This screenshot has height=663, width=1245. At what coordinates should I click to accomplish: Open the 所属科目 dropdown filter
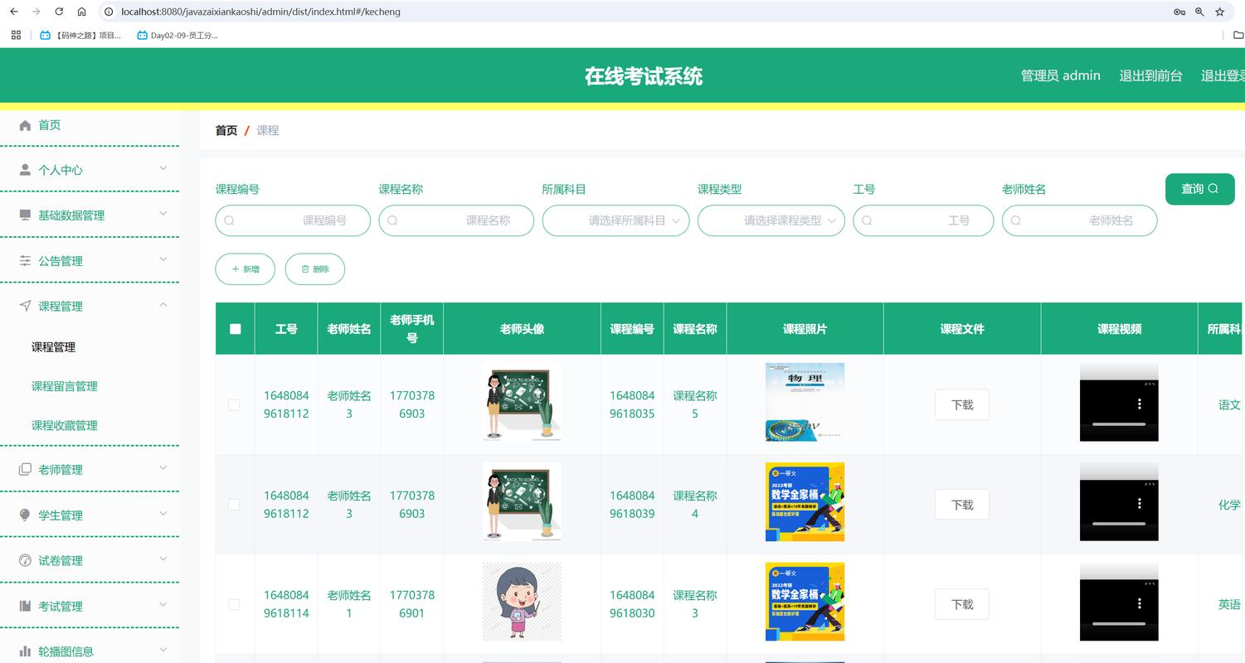[x=615, y=220]
